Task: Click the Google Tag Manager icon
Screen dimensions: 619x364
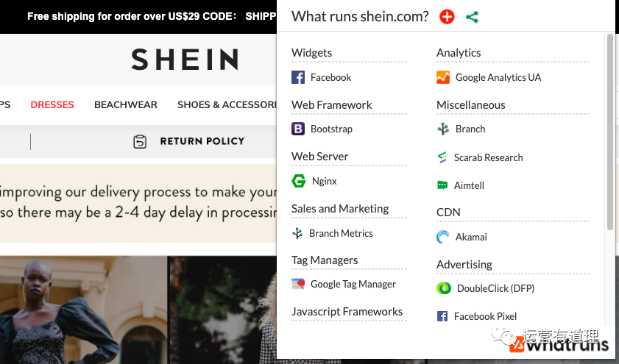Action: tap(298, 284)
